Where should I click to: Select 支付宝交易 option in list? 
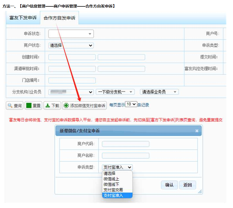(113, 190)
